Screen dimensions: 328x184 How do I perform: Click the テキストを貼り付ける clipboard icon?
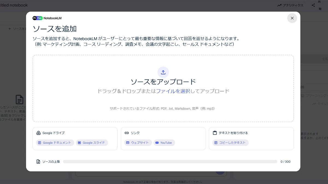[215, 133]
